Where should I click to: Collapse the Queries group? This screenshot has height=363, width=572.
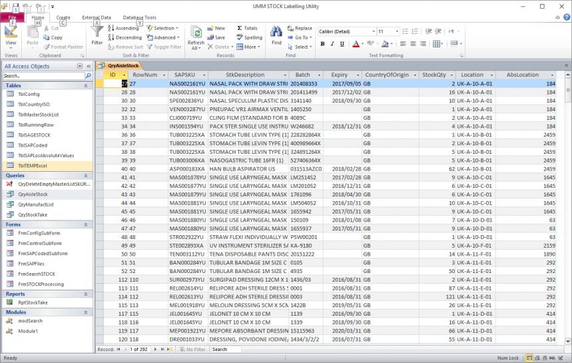(x=86, y=175)
